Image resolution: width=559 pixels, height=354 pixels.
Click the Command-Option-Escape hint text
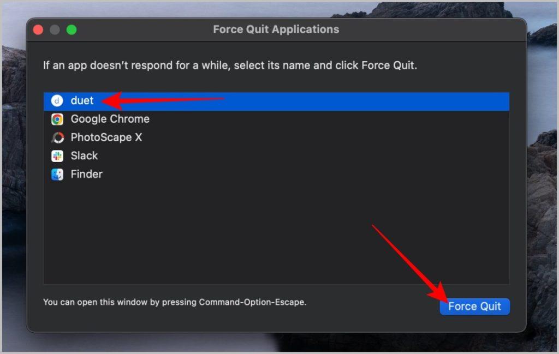coord(175,302)
